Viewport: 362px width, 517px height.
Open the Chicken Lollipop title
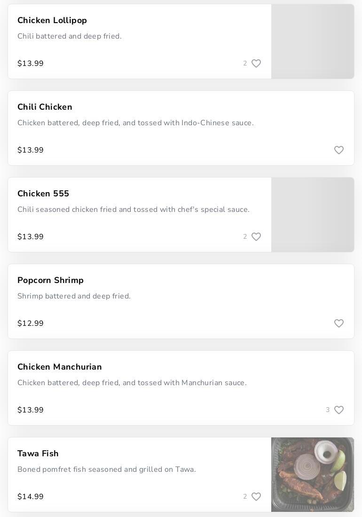(x=52, y=20)
